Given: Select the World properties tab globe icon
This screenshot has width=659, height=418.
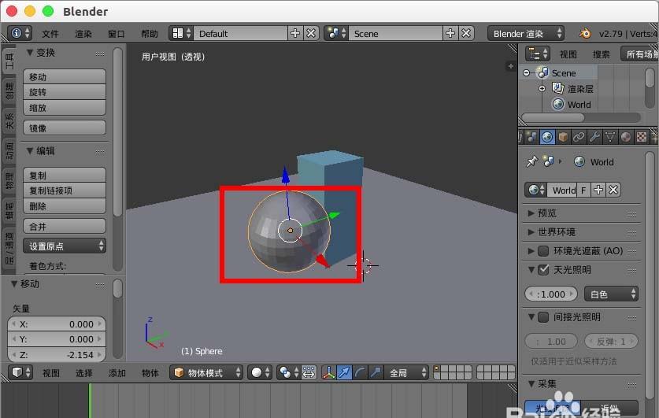Looking at the screenshot, I should click(x=546, y=137).
